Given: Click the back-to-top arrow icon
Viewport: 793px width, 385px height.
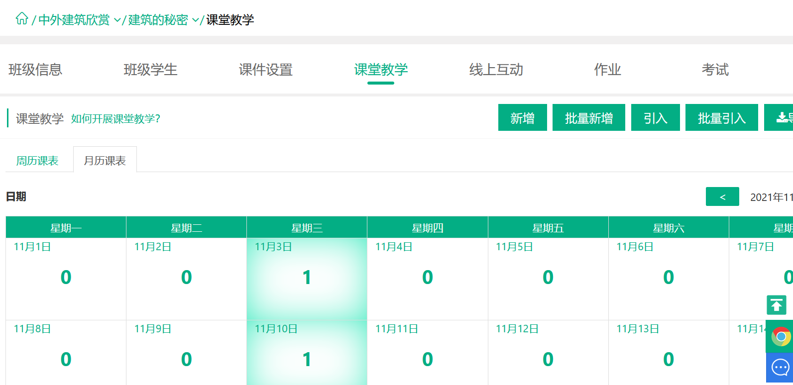Looking at the screenshot, I should click(776, 305).
